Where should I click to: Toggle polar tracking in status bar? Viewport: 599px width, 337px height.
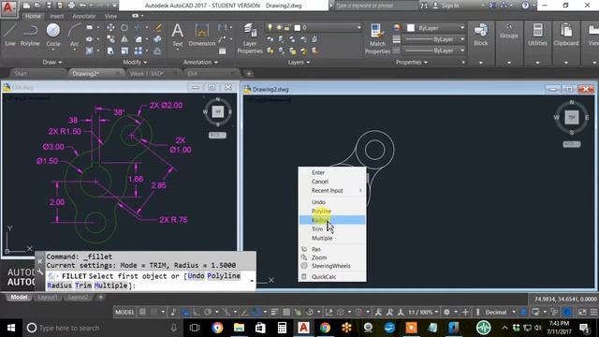click(208, 312)
